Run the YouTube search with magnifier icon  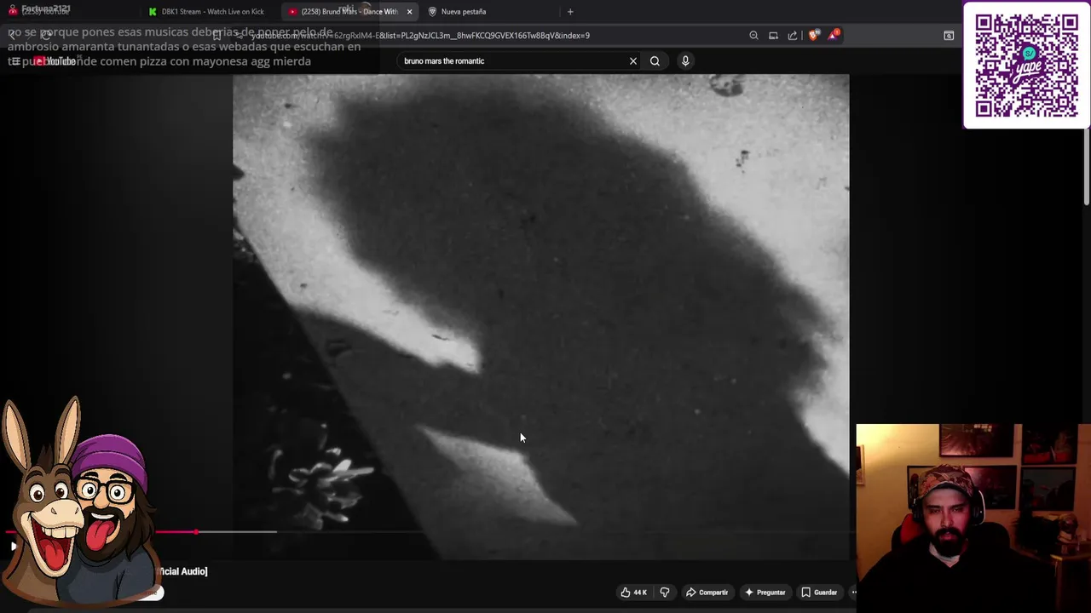(x=655, y=61)
